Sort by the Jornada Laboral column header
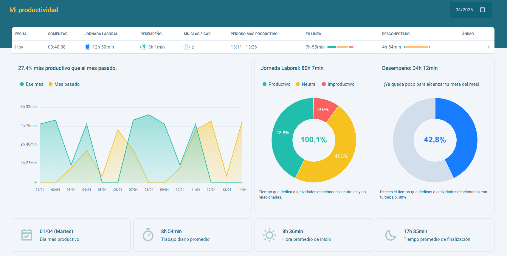Image resolution: width=507 pixels, height=256 pixels. [x=101, y=34]
